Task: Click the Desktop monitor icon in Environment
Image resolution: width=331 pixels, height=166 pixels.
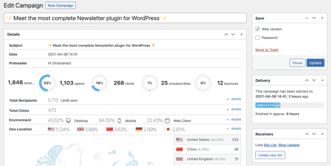Action: (69, 121)
